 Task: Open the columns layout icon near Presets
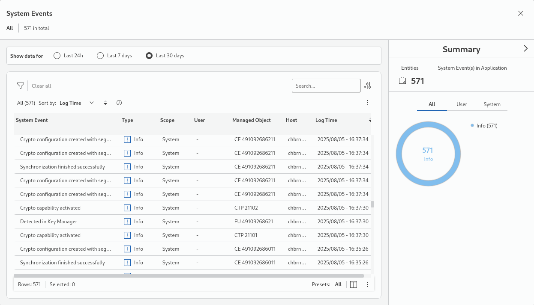point(354,284)
